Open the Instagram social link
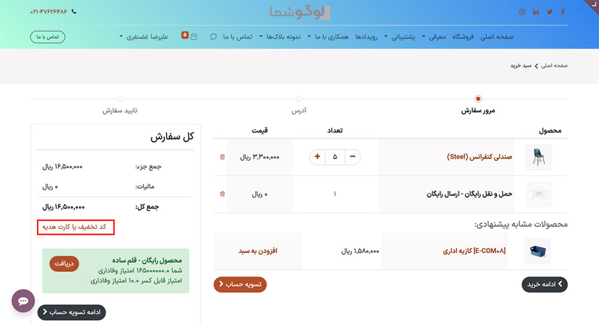The width and height of the screenshot is (599, 325). coord(522,12)
